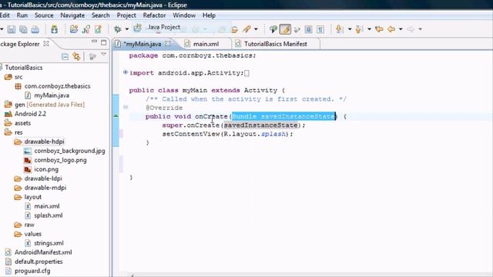The height and width of the screenshot is (277, 493).
Task: Toggle Mark Occurrences highlighter button
Action: (x=285, y=29)
